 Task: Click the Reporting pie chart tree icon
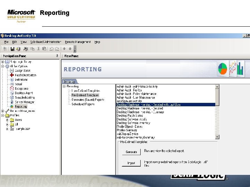coord(12,106)
